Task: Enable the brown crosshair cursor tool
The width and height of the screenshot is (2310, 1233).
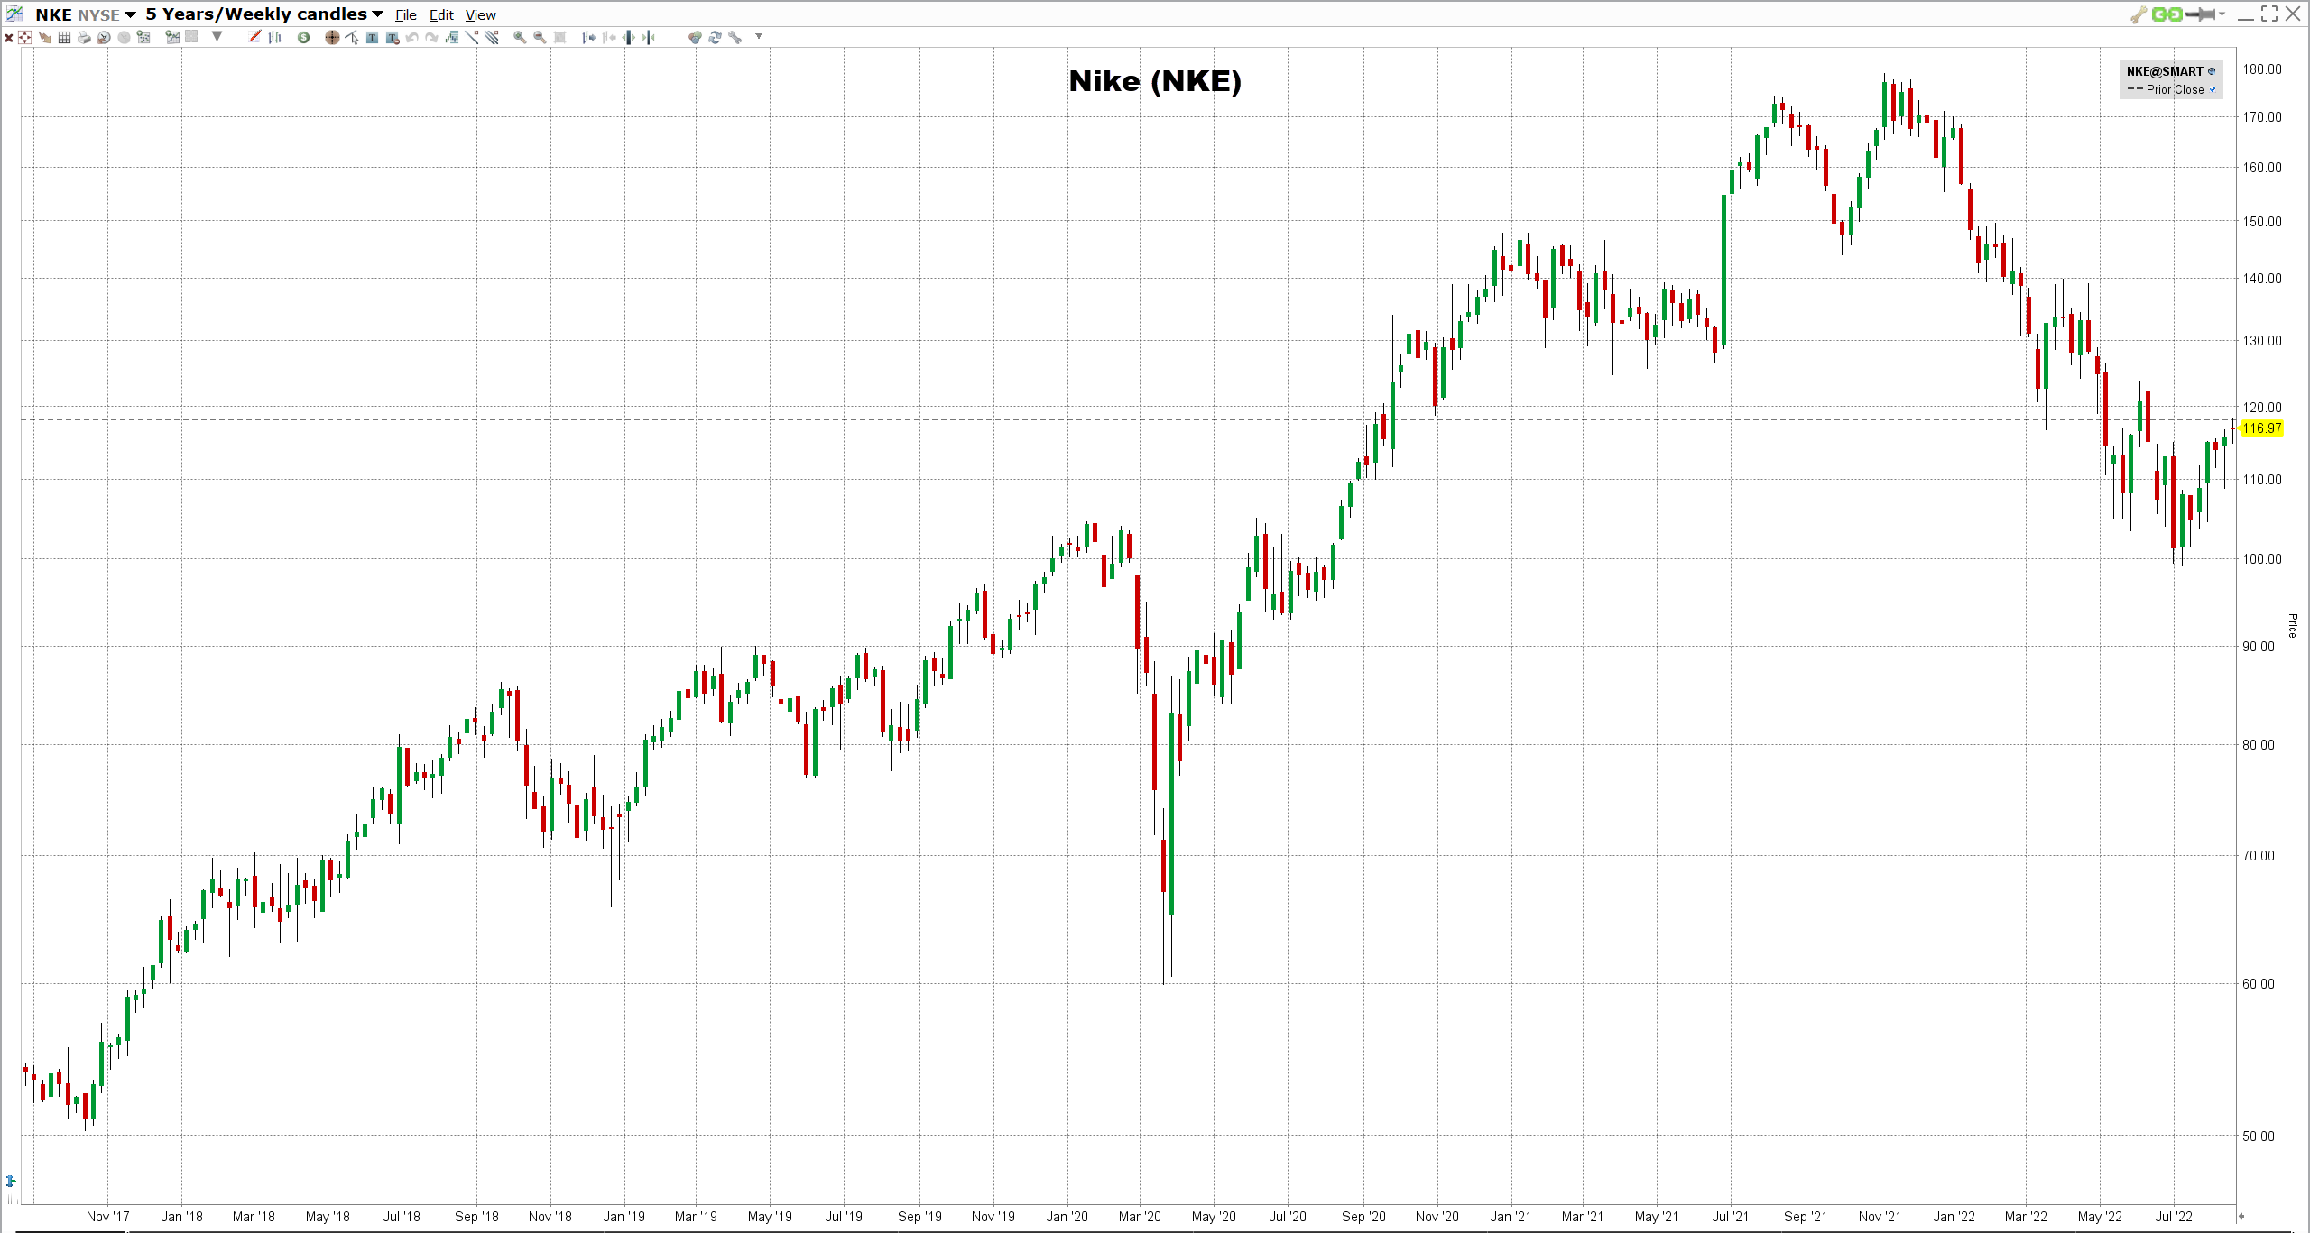Action: pyautogui.click(x=332, y=37)
